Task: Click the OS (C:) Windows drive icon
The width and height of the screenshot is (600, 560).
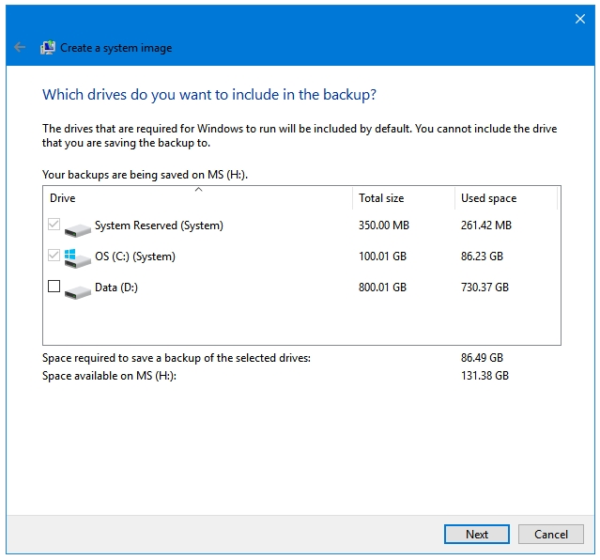Action: pyautogui.click(x=78, y=258)
